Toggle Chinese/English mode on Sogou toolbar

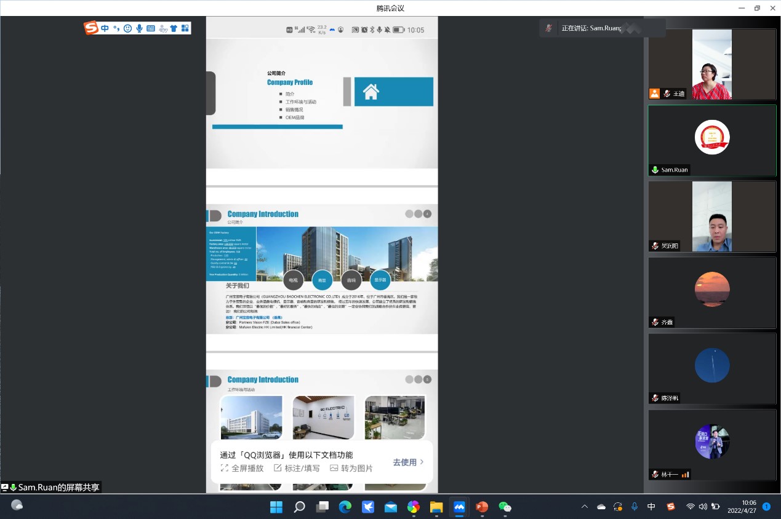tap(105, 28)
